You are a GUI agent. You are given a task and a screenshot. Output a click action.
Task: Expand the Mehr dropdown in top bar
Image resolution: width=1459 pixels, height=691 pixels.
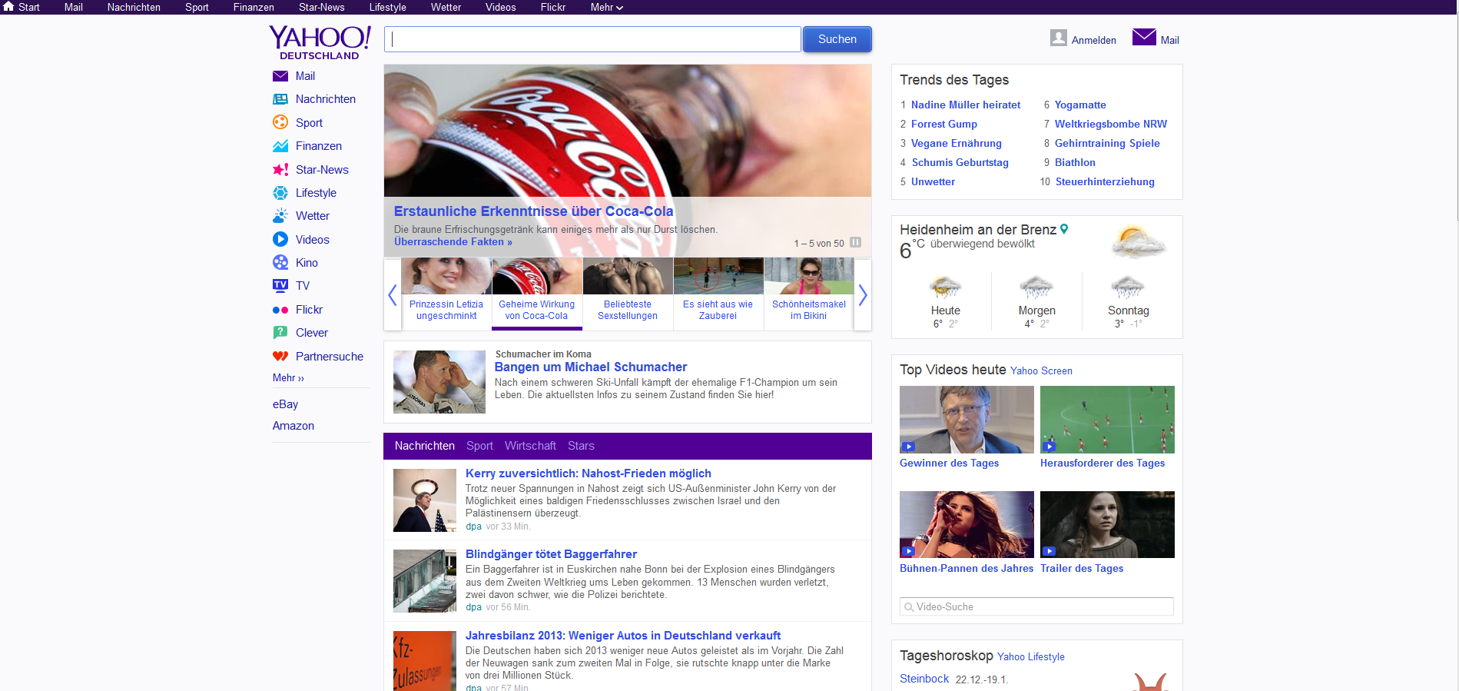606,7
